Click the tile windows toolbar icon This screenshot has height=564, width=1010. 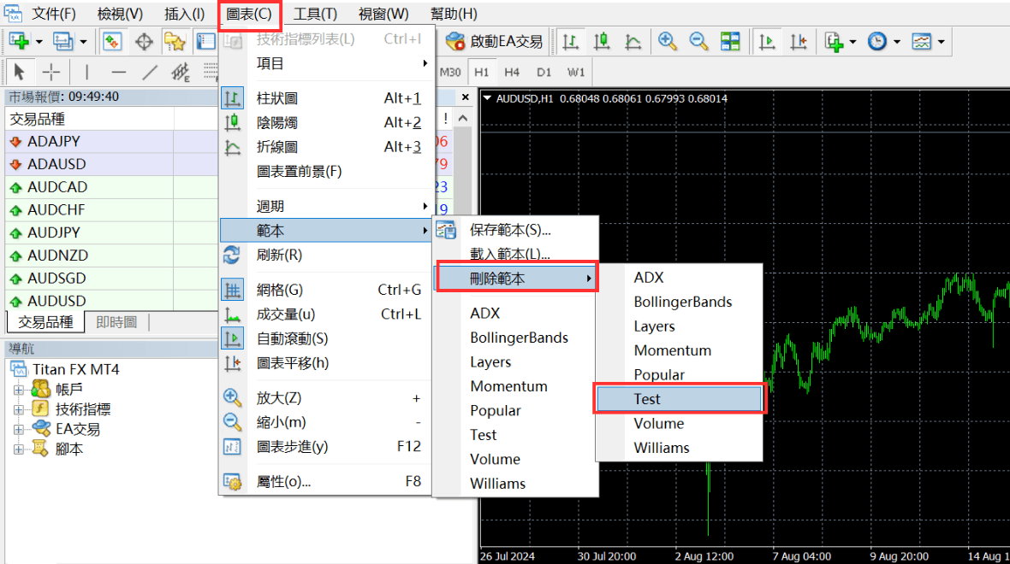coord(729,41)
